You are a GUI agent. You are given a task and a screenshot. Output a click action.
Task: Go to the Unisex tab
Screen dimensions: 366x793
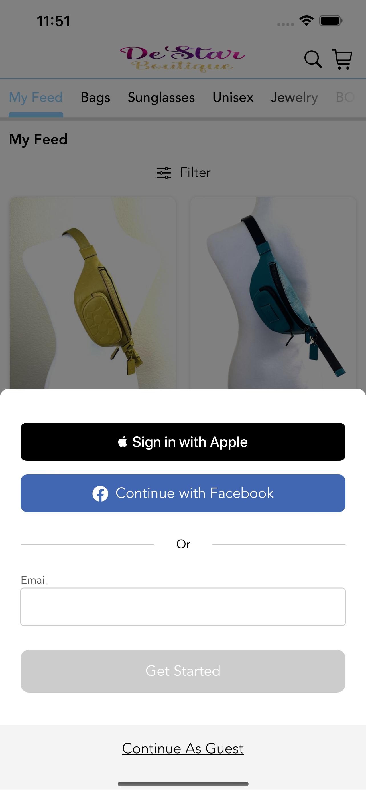(x=233, y=98)
